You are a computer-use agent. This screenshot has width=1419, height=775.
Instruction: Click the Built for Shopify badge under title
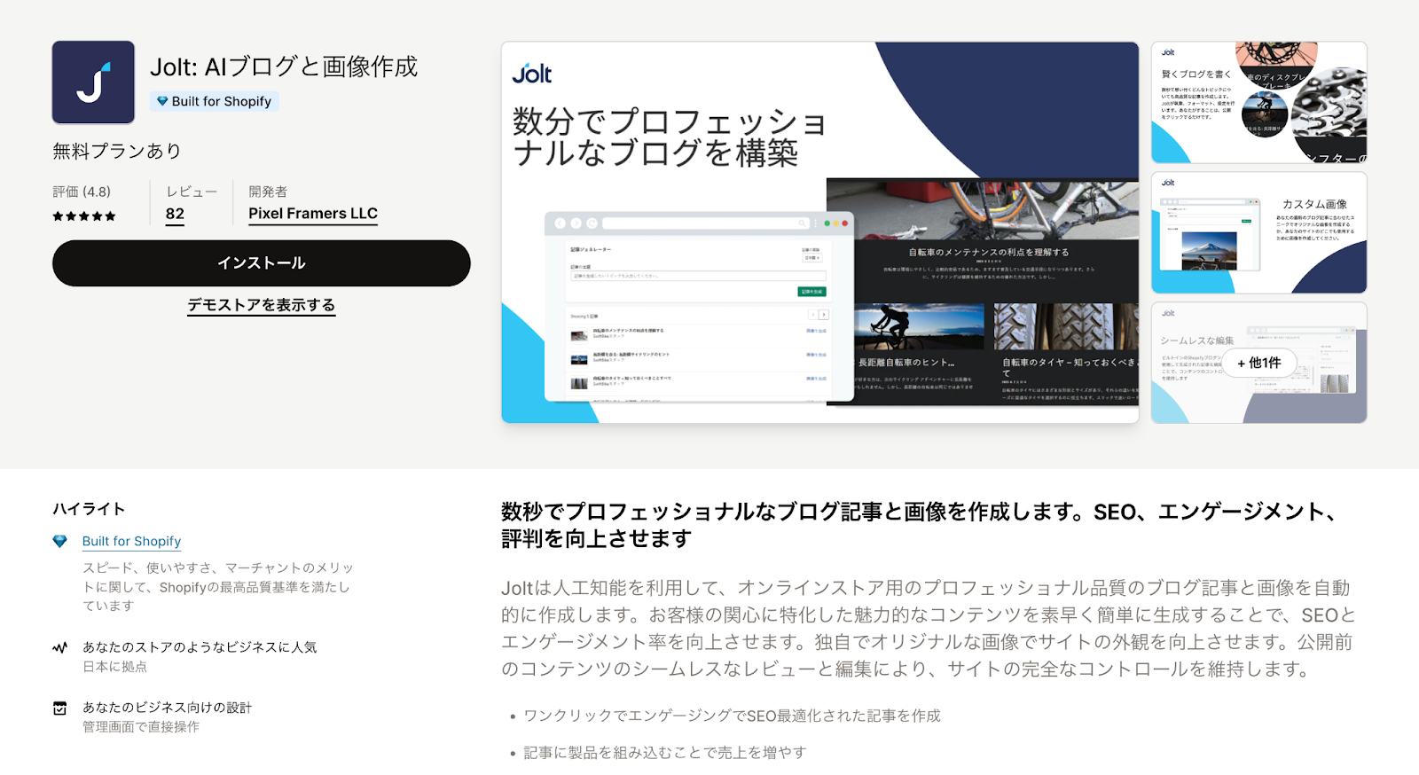[x=214, y=101]
